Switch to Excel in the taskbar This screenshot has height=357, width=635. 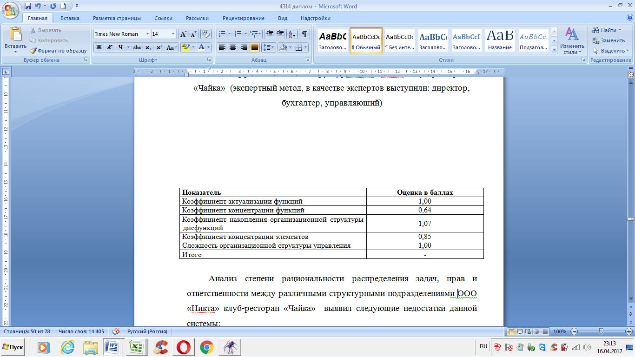[136, 347]
